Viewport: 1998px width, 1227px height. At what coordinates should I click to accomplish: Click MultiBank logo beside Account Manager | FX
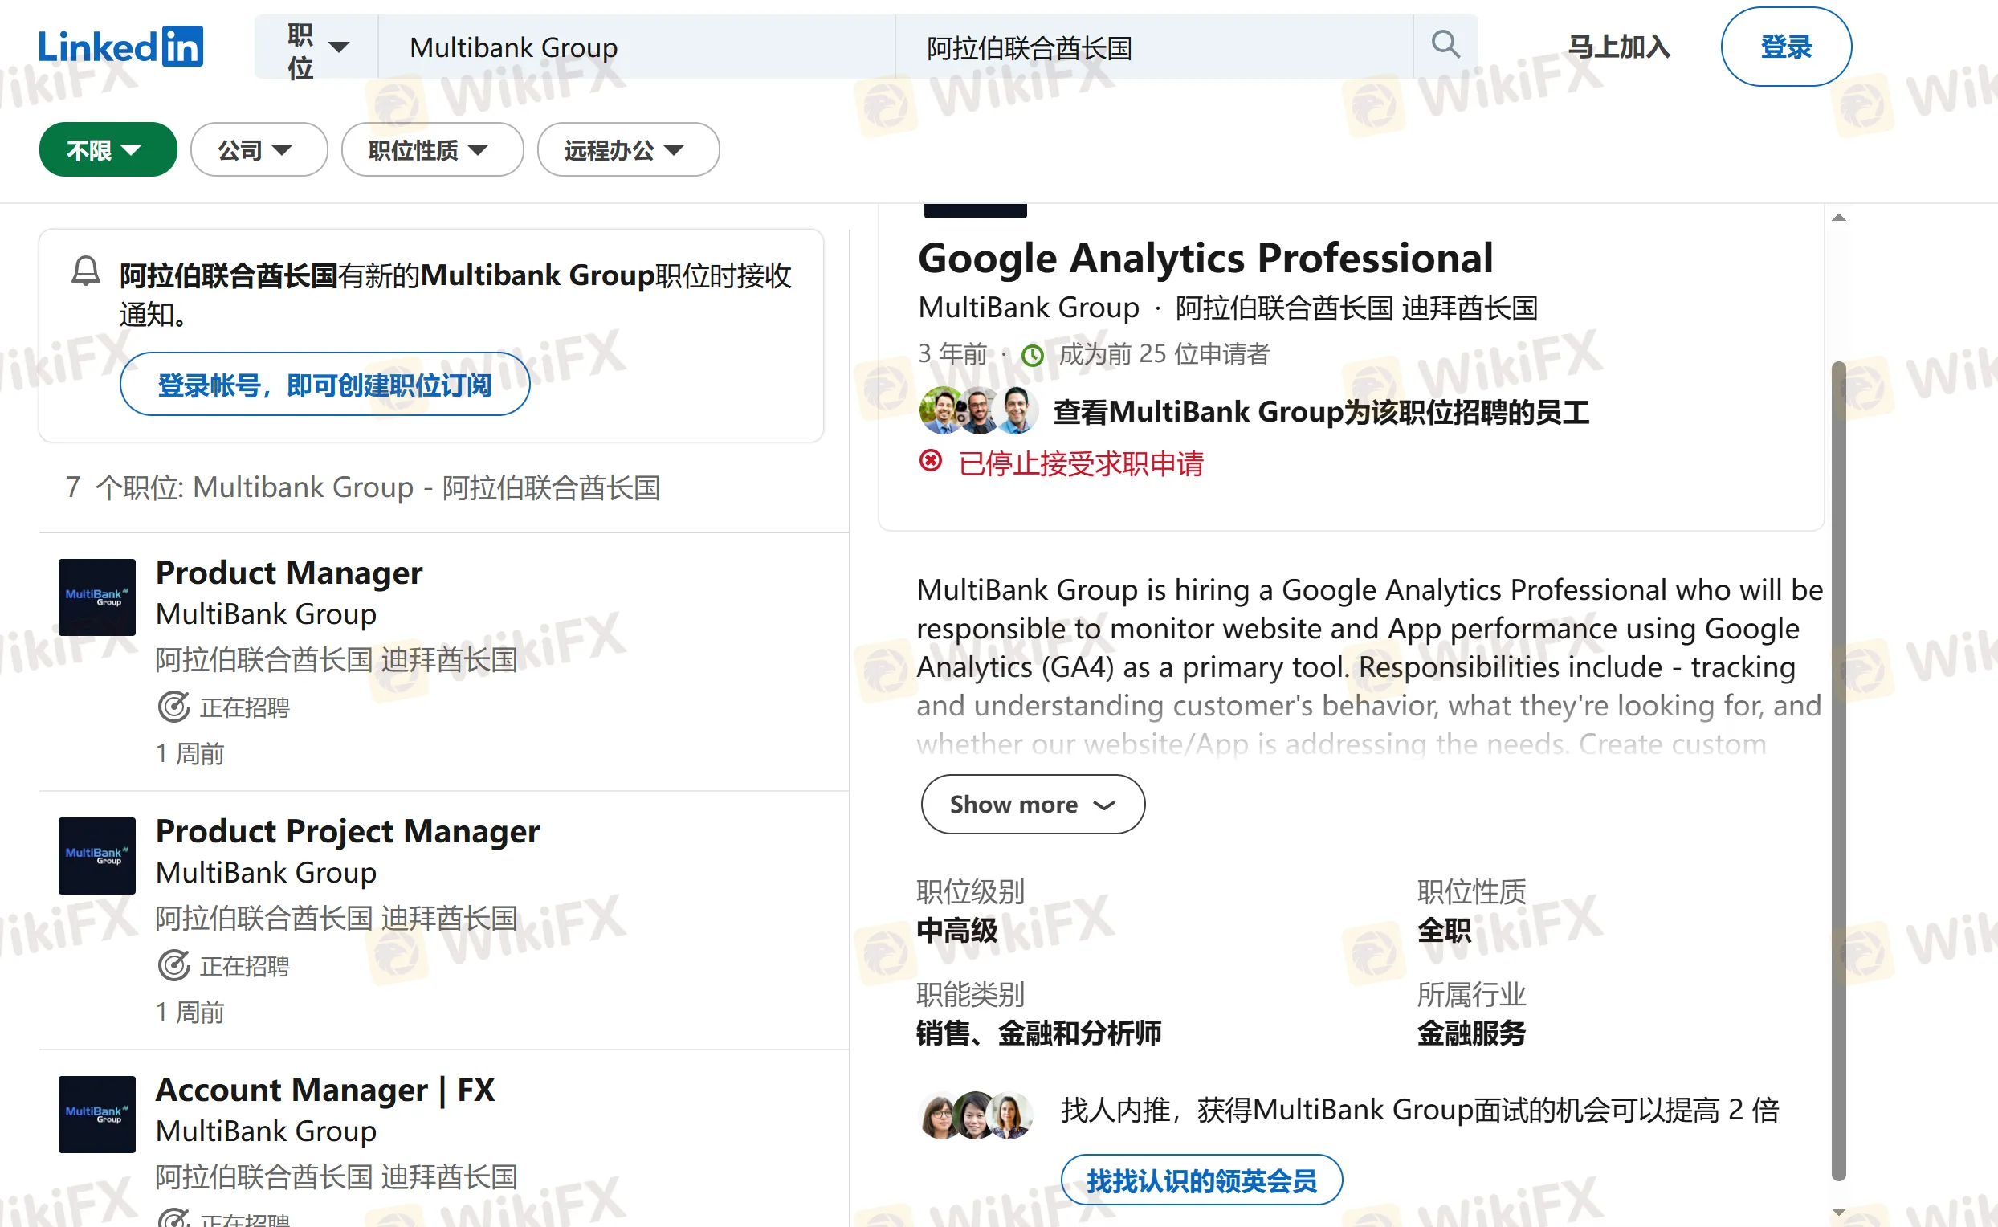(96, 1115)
